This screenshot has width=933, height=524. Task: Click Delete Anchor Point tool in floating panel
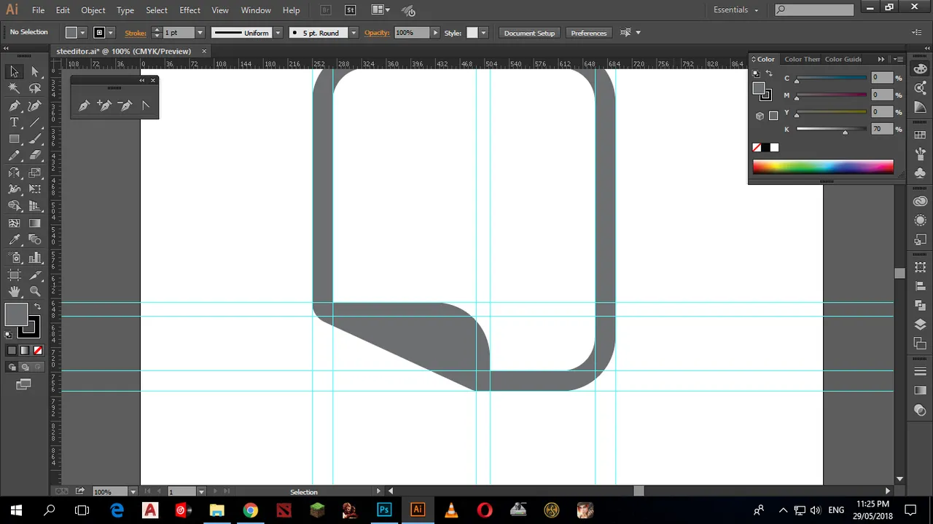click(x=125, y=106)
